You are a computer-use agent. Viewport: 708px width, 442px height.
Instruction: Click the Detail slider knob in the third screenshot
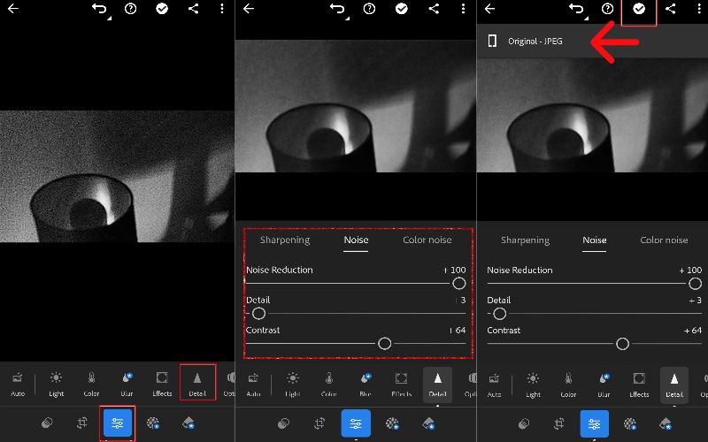tap(499, 314)
